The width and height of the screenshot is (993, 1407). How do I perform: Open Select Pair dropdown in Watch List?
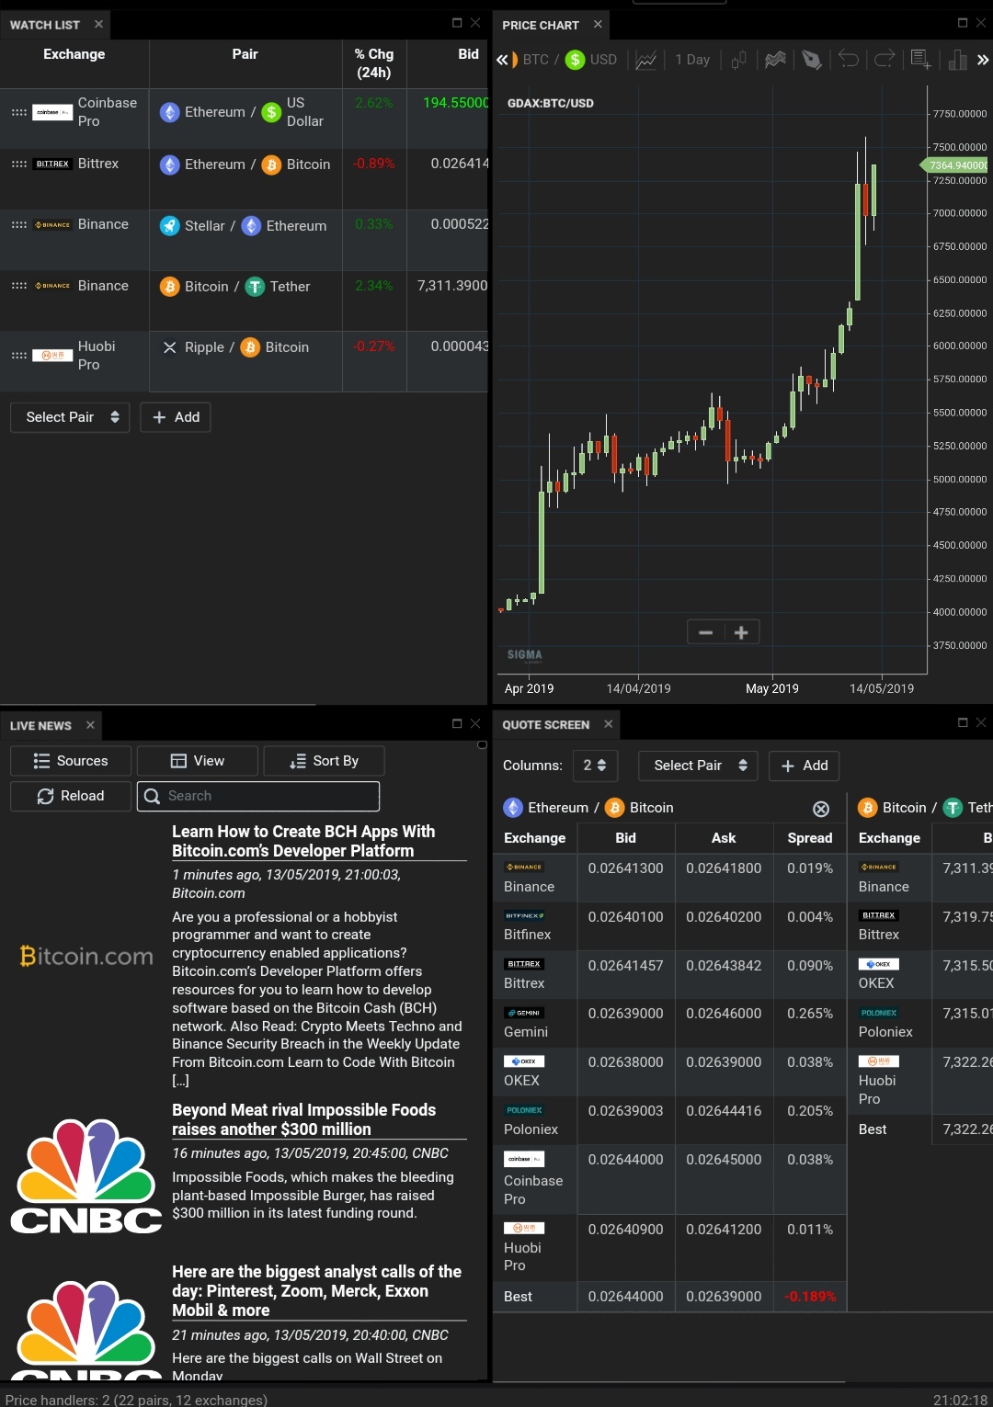[70, 417]
